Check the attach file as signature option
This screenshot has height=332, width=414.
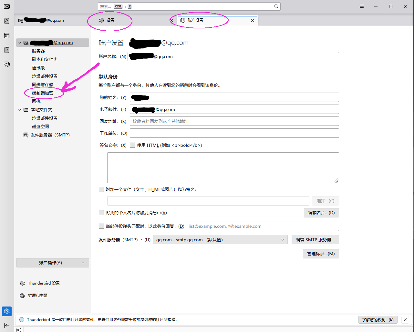pos(101,189)
